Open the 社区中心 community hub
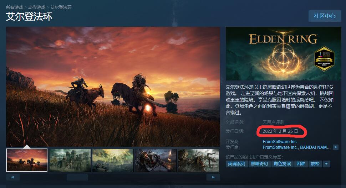The image size is (346, 188). 325,16
